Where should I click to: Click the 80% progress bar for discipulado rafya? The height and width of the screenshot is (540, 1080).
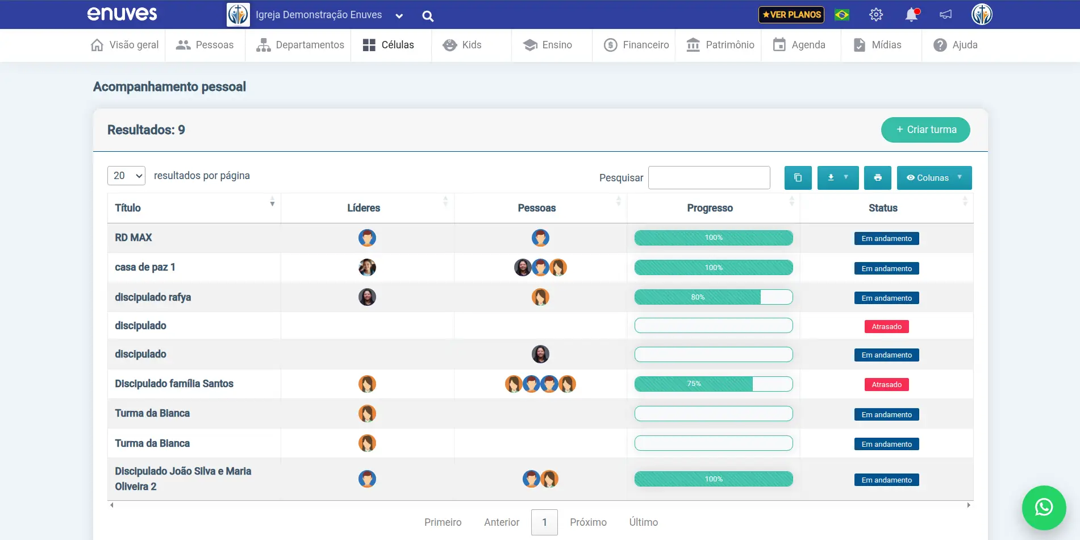714,297
